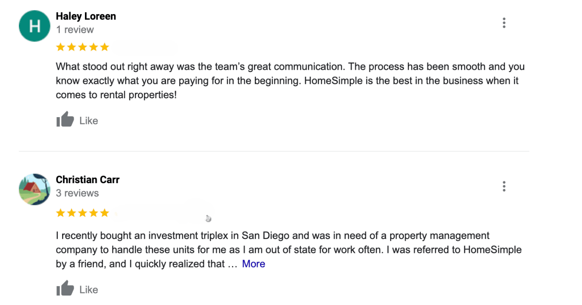Screen dimensions: 582x305
Task: Open the Haley Loreen reviewer name
Action: tap(86, 16)
